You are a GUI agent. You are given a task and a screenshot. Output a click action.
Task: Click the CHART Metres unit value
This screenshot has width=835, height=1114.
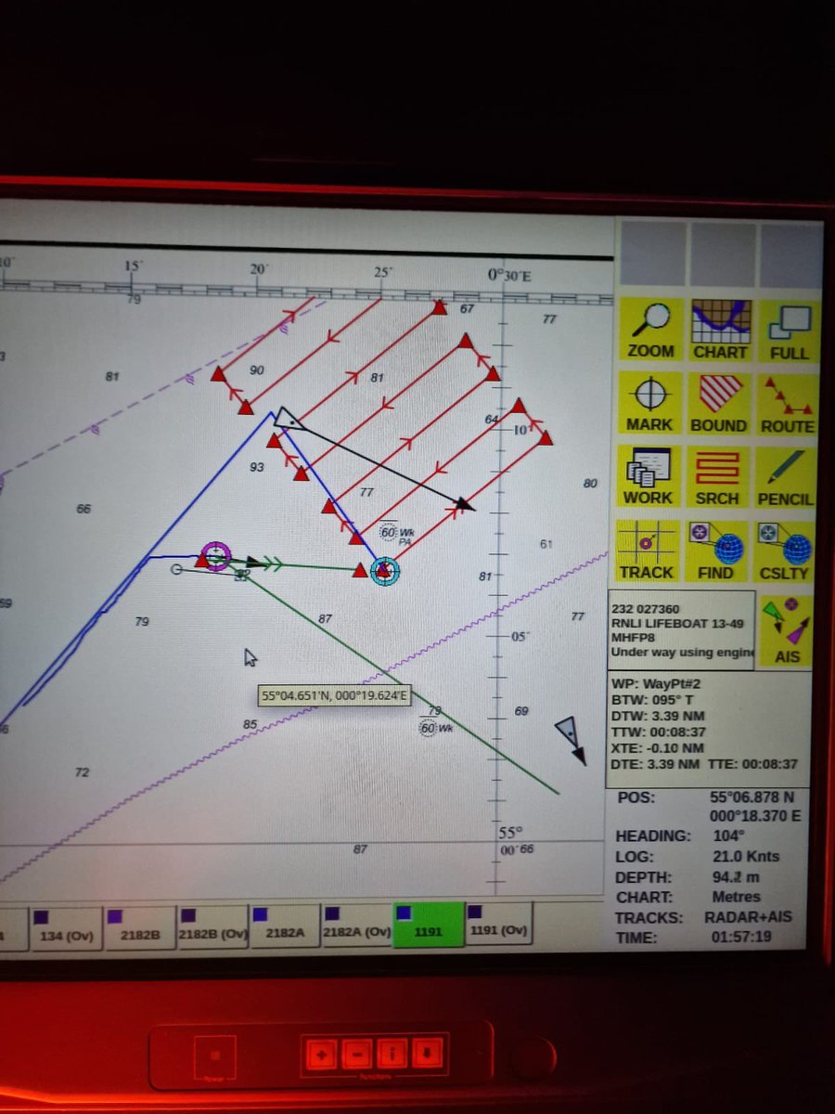735,897
